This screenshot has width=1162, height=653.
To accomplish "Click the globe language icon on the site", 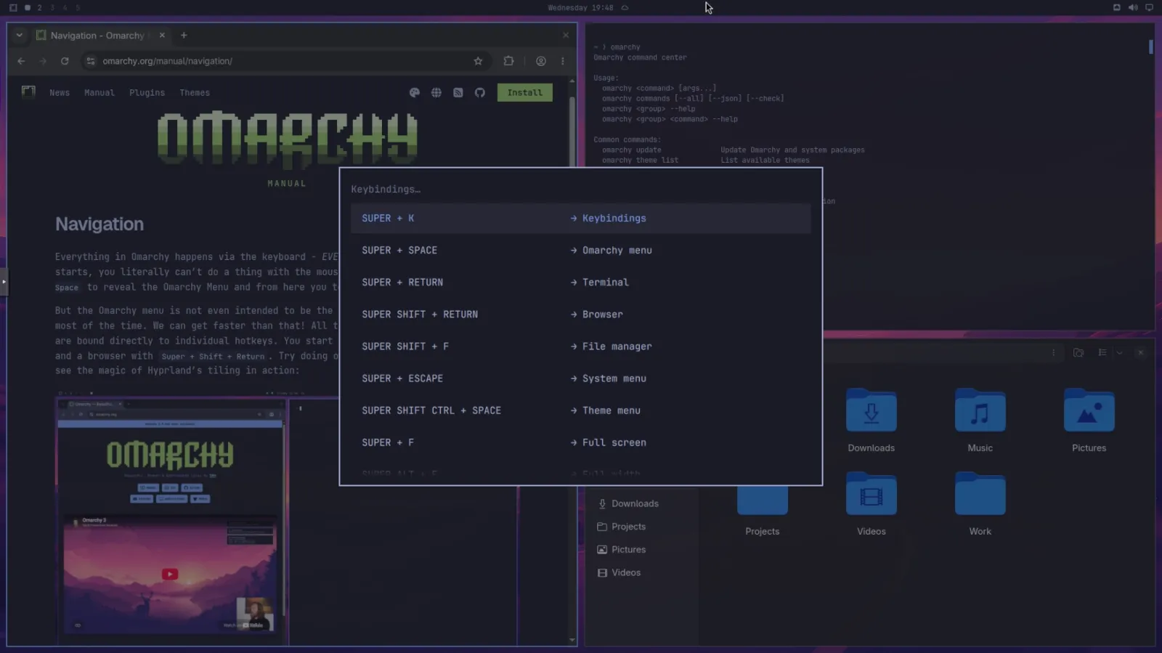I will click(436, 92).
